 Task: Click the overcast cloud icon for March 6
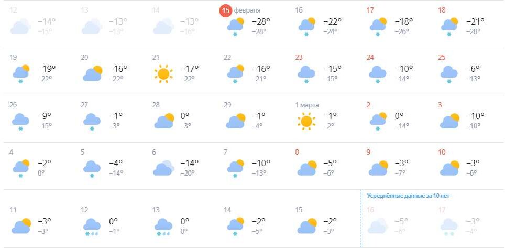[163, 168]
